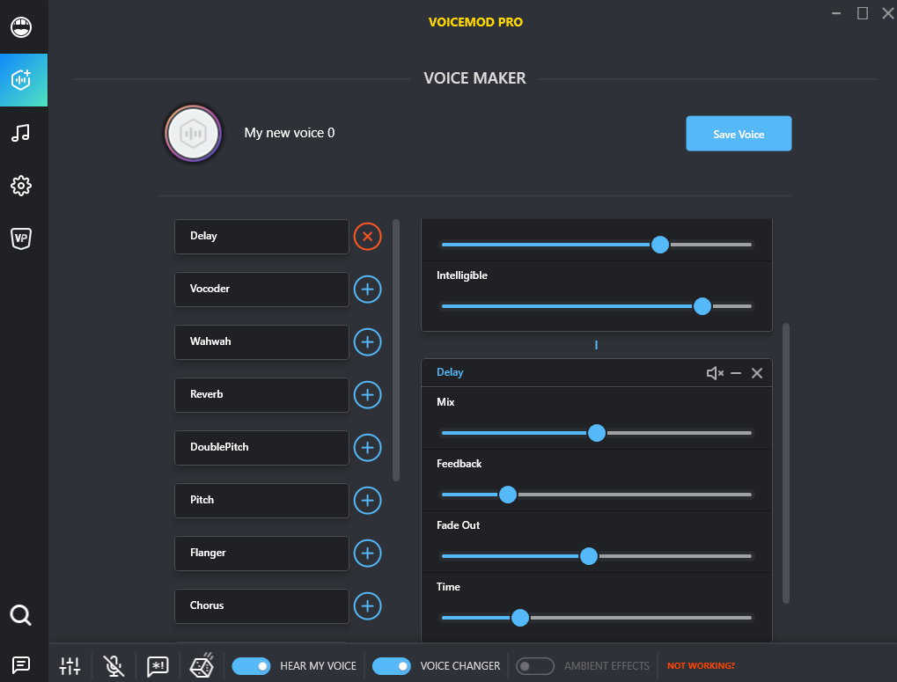
Task: Click the Time slider handle
Action: click(520, 618)
